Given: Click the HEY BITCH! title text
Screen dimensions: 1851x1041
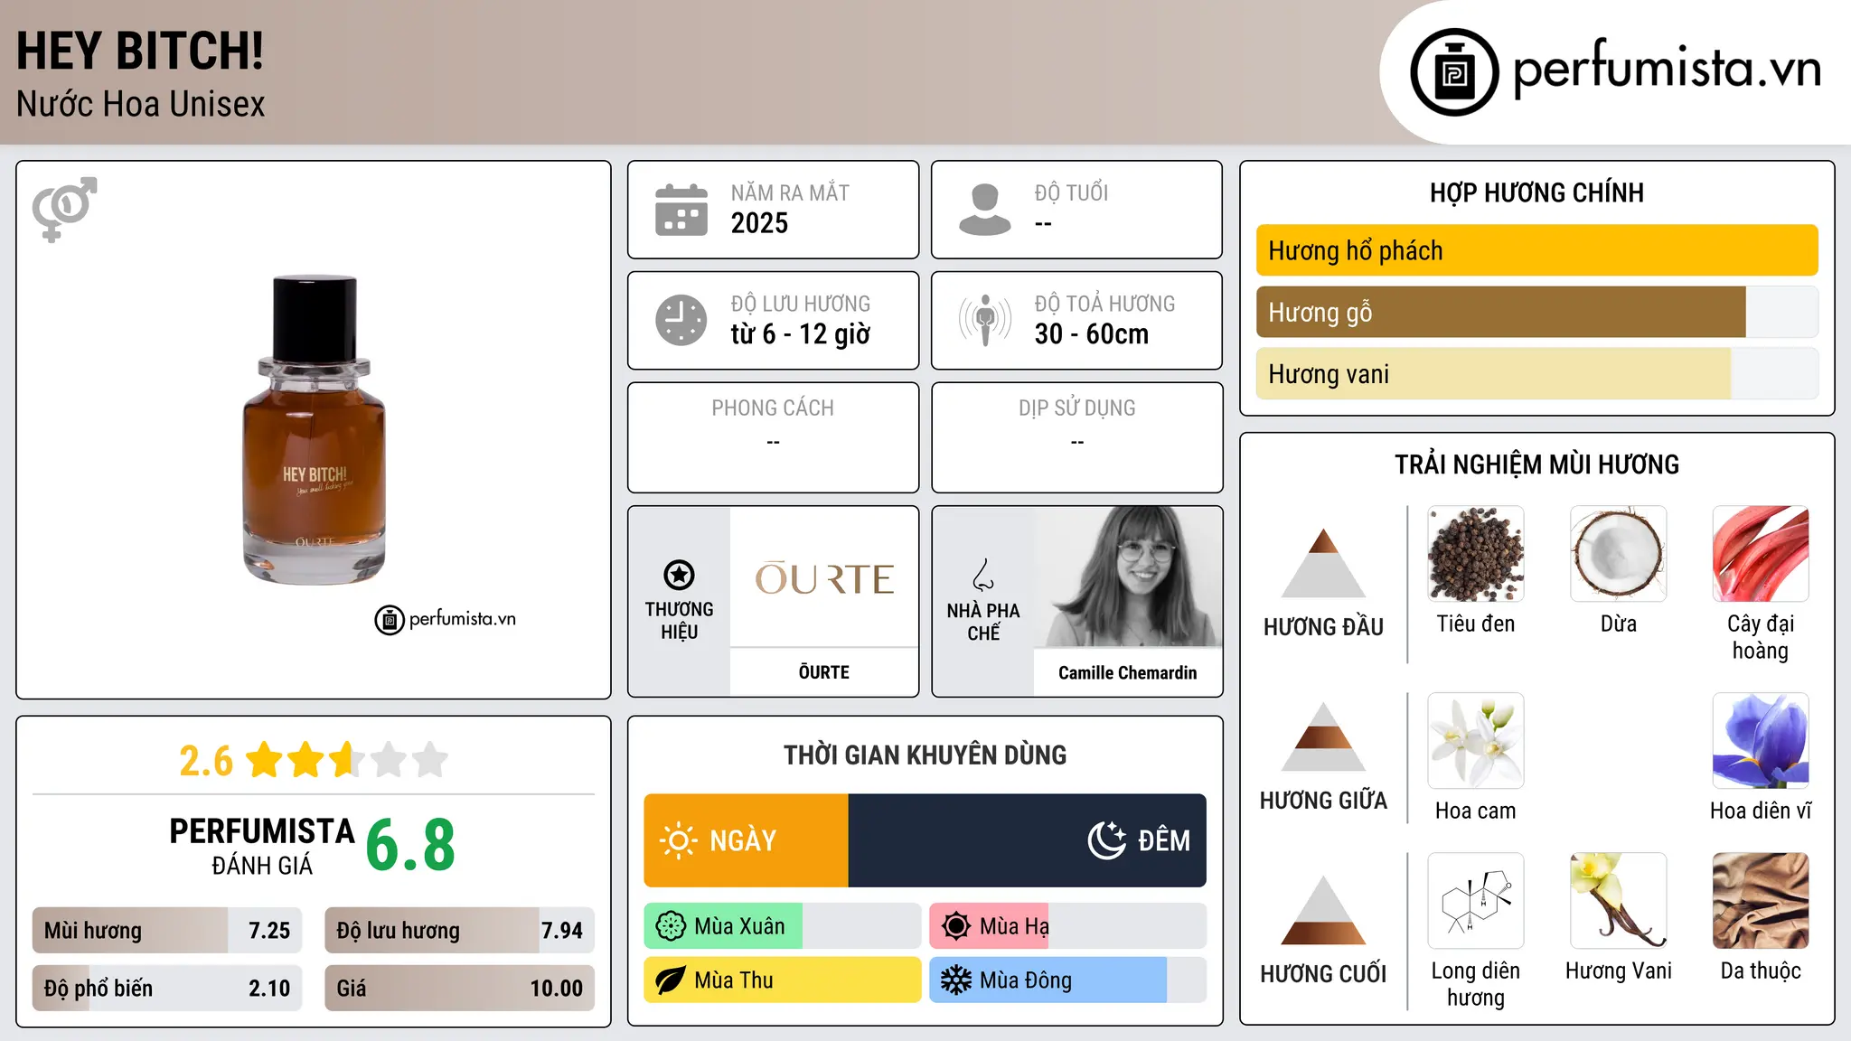Looking at the screenshot, I should pyautogui.click(x=140, y=51).
